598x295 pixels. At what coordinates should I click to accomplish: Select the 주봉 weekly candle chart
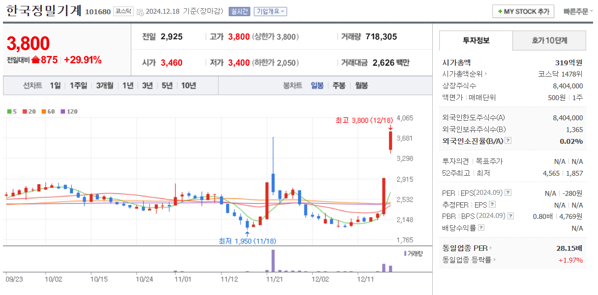tap(339, 85)
